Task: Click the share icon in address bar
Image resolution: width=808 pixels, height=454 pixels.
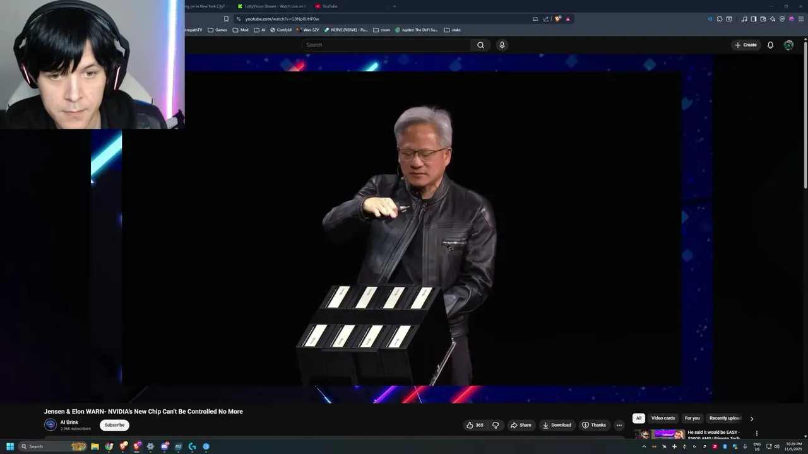Action: [546, 19]
